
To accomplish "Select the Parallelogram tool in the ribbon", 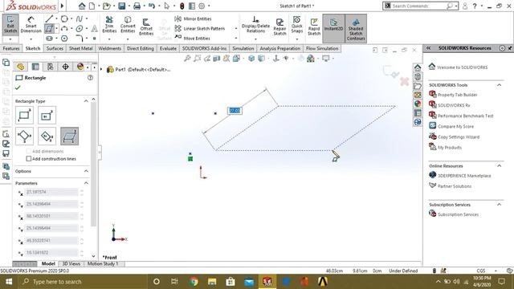I will pos(49,29).
